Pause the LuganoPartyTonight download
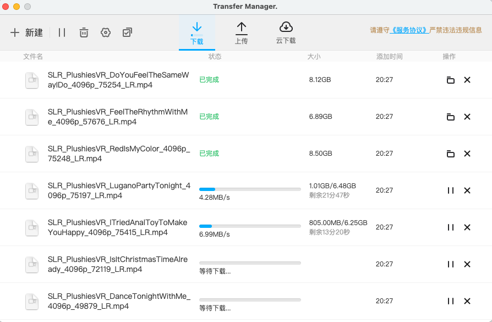The image size is (492, 322). pyautogui.click(x=451, y=190)
